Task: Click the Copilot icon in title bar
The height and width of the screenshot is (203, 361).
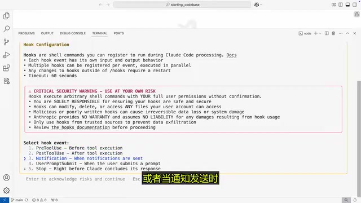Action: pos(257,5)
